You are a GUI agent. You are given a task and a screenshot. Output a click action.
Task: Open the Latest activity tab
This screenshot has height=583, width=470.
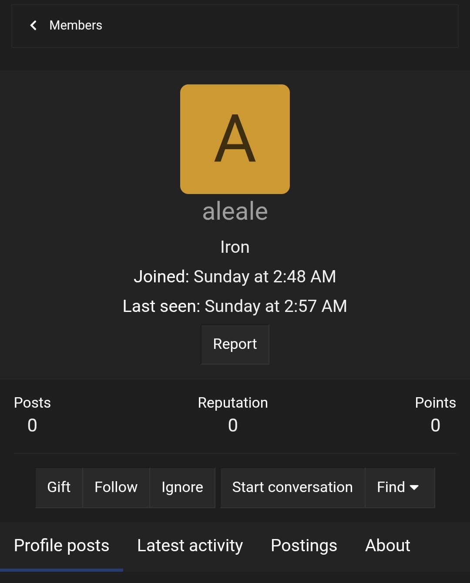(190, 546)
